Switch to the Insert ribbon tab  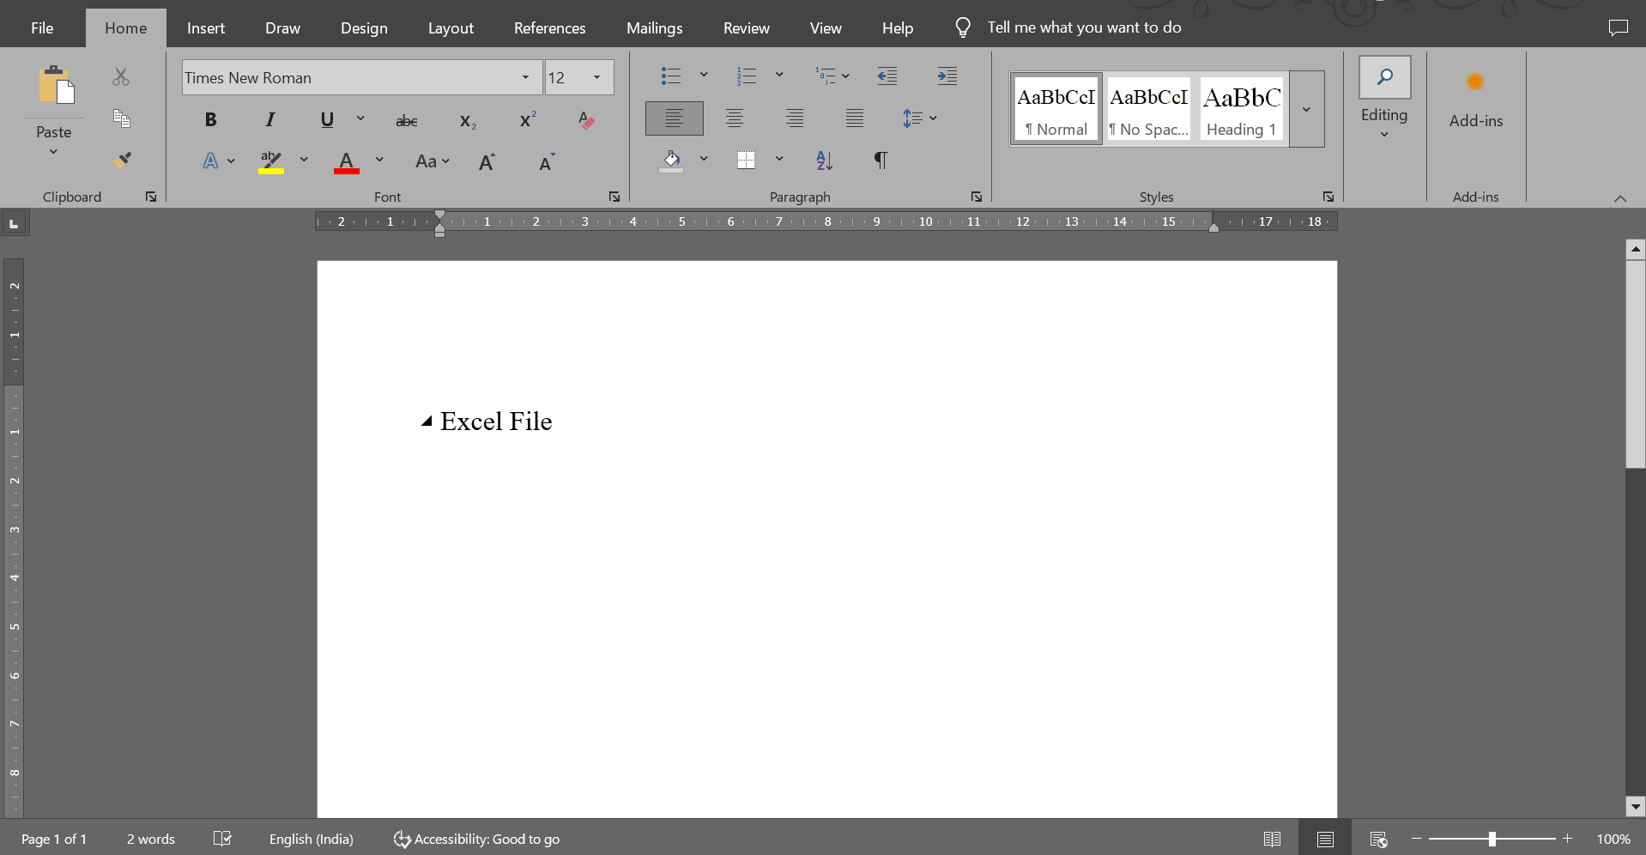pyautogui.click(x=205, y=27)
